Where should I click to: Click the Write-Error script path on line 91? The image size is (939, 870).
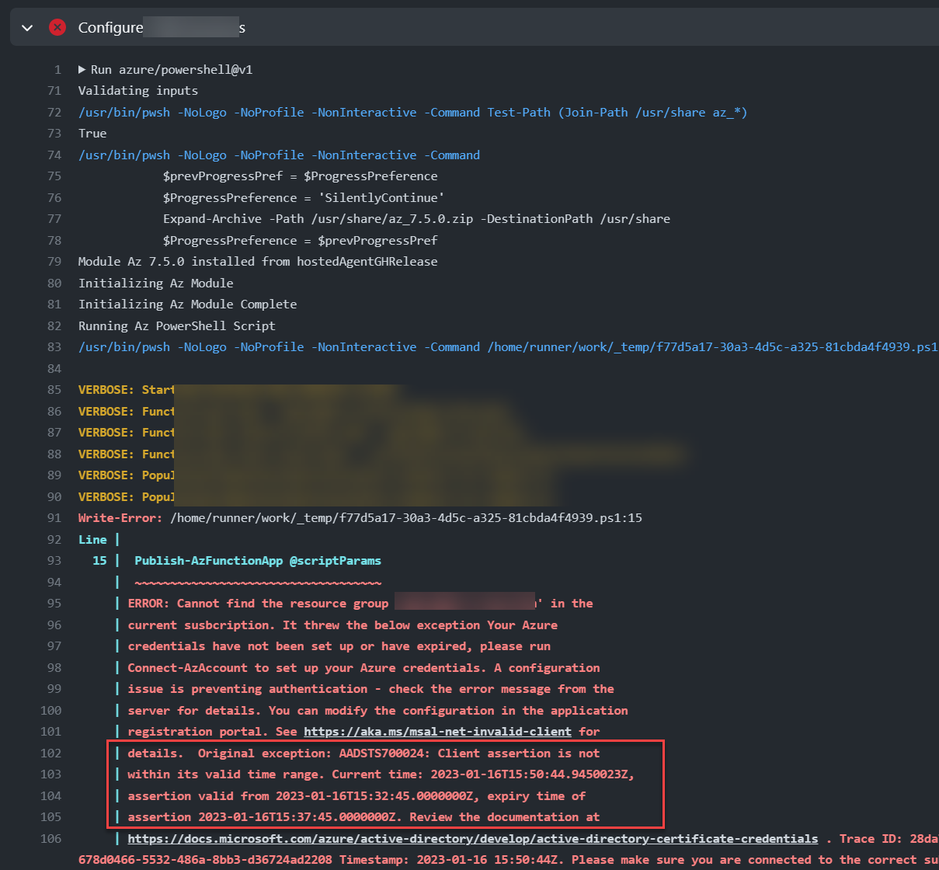pyautogui.click(x=342, y=517)
